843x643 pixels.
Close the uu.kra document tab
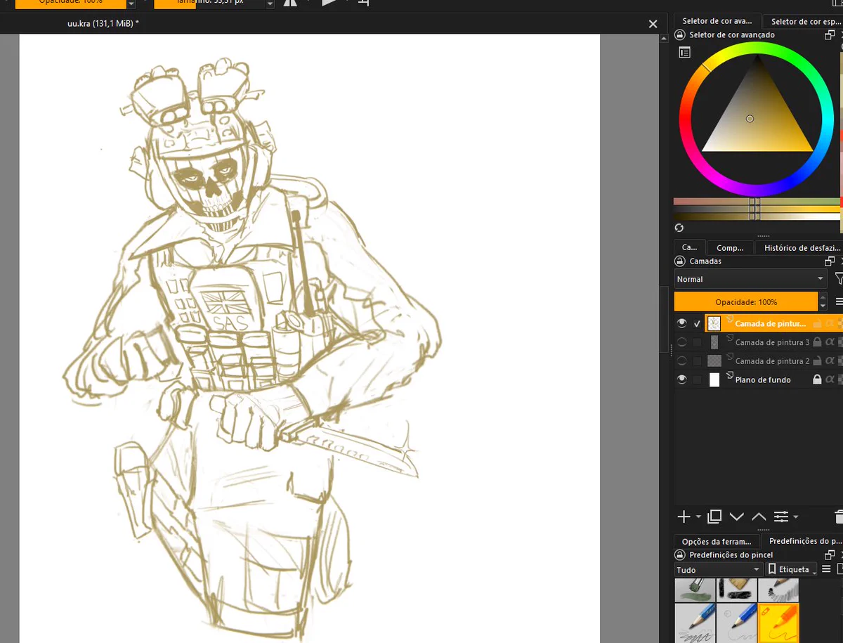(653, 24)
